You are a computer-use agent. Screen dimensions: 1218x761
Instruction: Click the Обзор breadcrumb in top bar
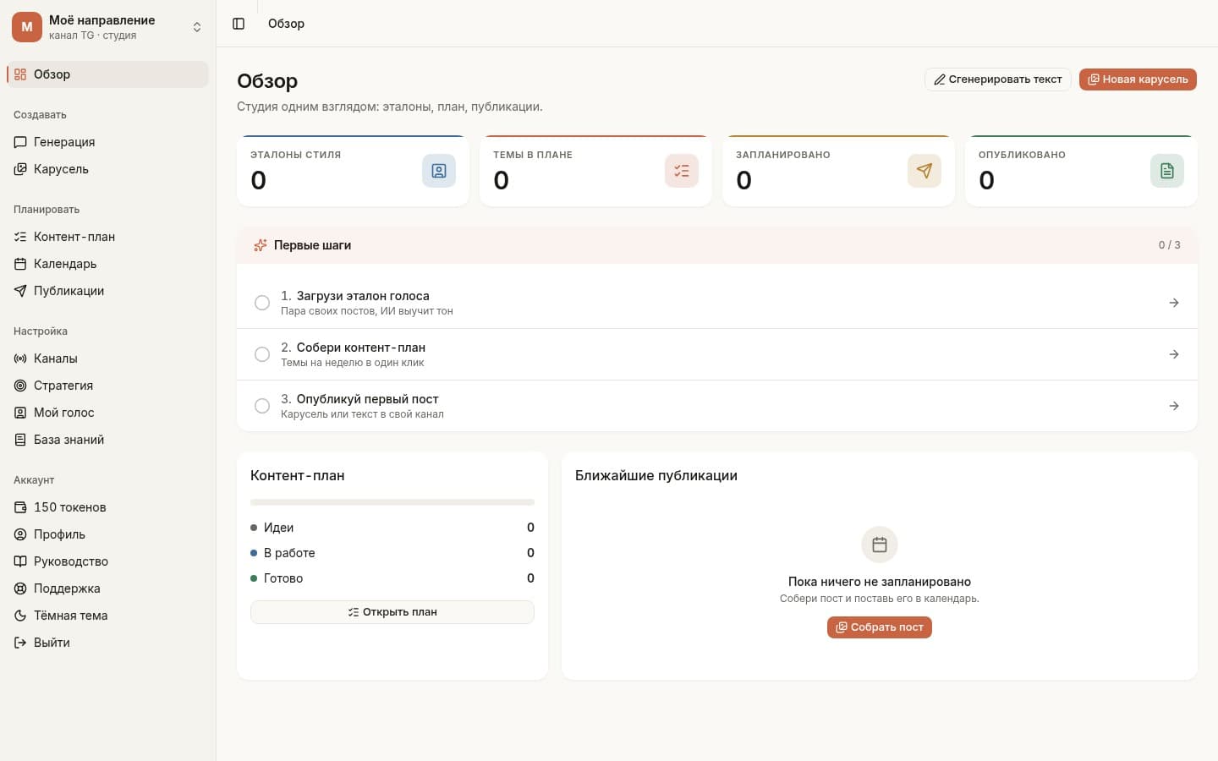[x=286, y=24]
